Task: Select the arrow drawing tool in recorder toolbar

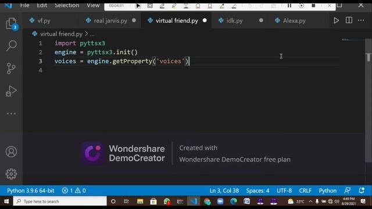Action: coord(222,6)
